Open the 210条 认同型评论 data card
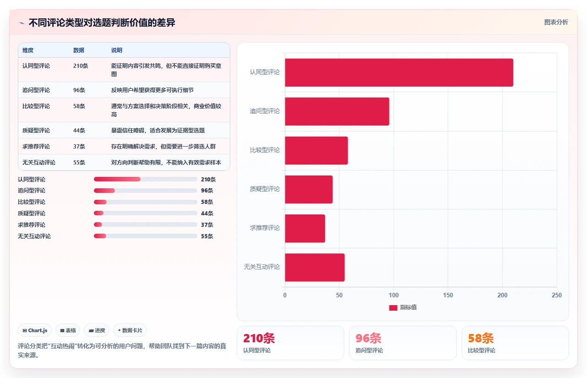 tap(290, 343)
